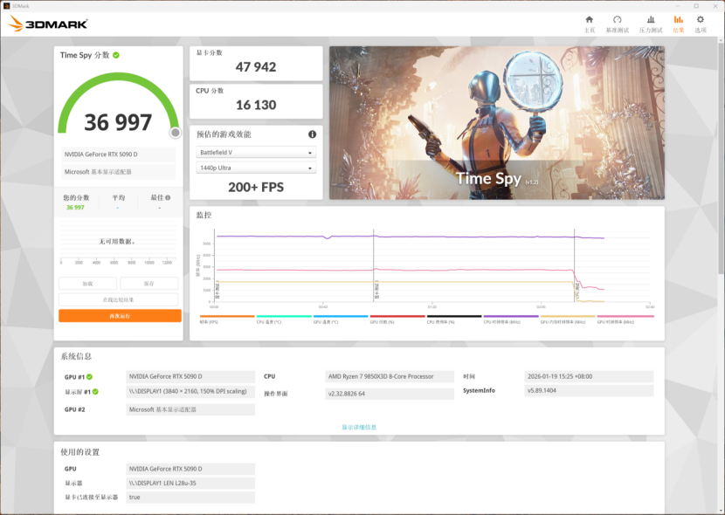Click the green checkmark beside Time Spy 分数
The image size is (725, 515).
[x=116, y=55]
